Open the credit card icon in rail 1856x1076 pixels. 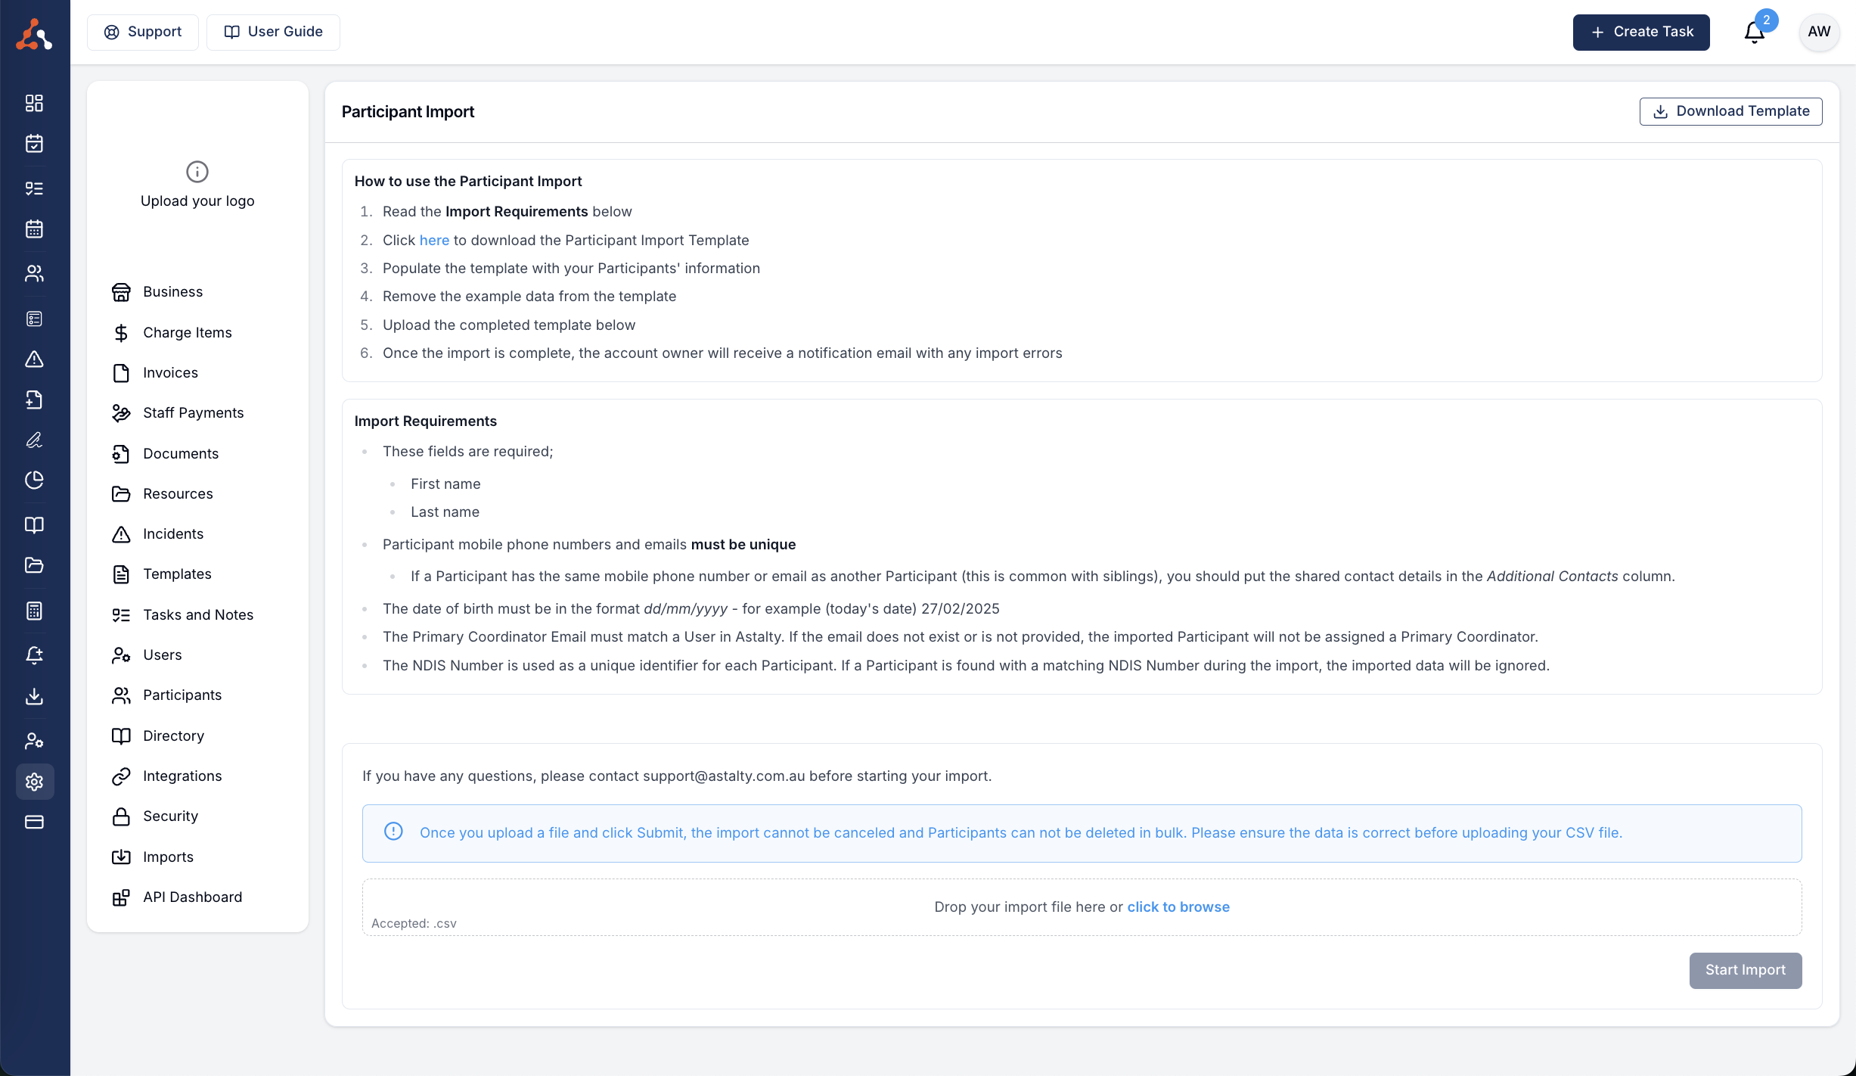pyautogui.click(x=34, y=822)
